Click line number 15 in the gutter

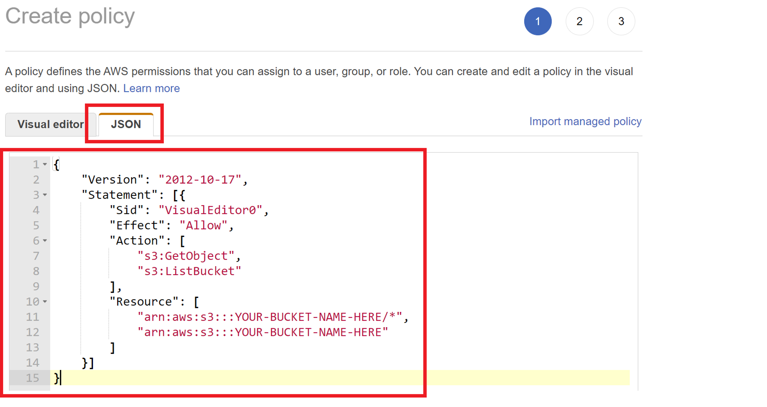[x=32, y=378]
